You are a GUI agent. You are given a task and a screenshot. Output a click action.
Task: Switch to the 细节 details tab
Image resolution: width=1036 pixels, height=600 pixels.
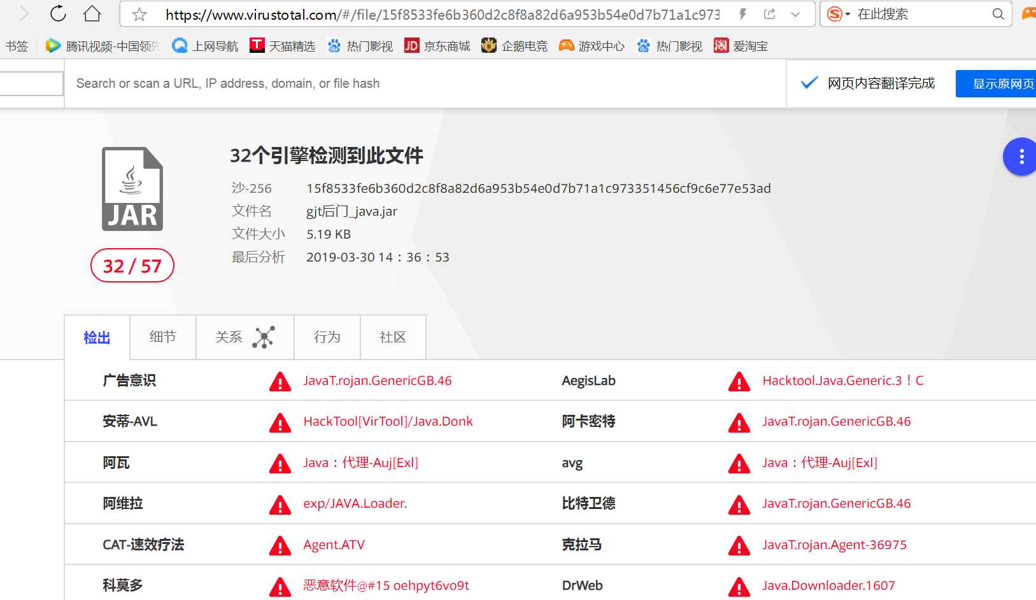[x=163, y=337]
